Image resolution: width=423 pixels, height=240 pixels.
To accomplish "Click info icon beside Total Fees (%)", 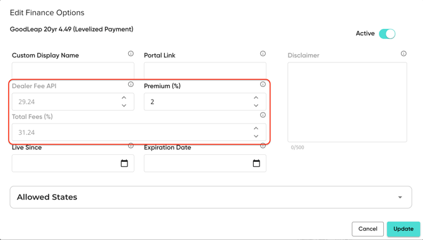I will [x=263, y=115].
